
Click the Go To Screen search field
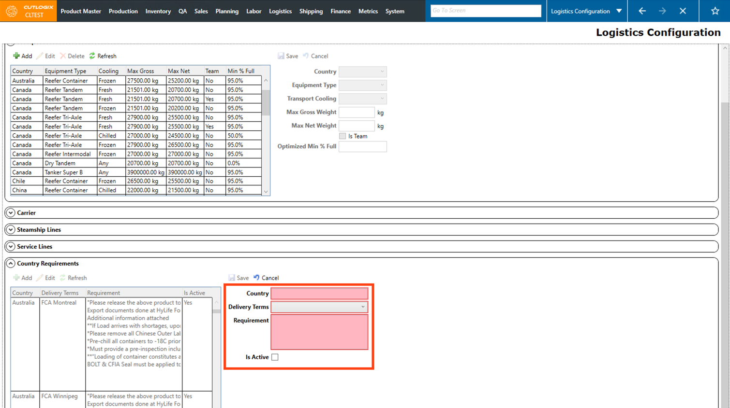coord(486,11)
